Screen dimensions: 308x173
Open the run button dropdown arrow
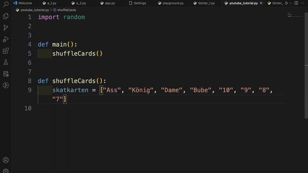291,3
